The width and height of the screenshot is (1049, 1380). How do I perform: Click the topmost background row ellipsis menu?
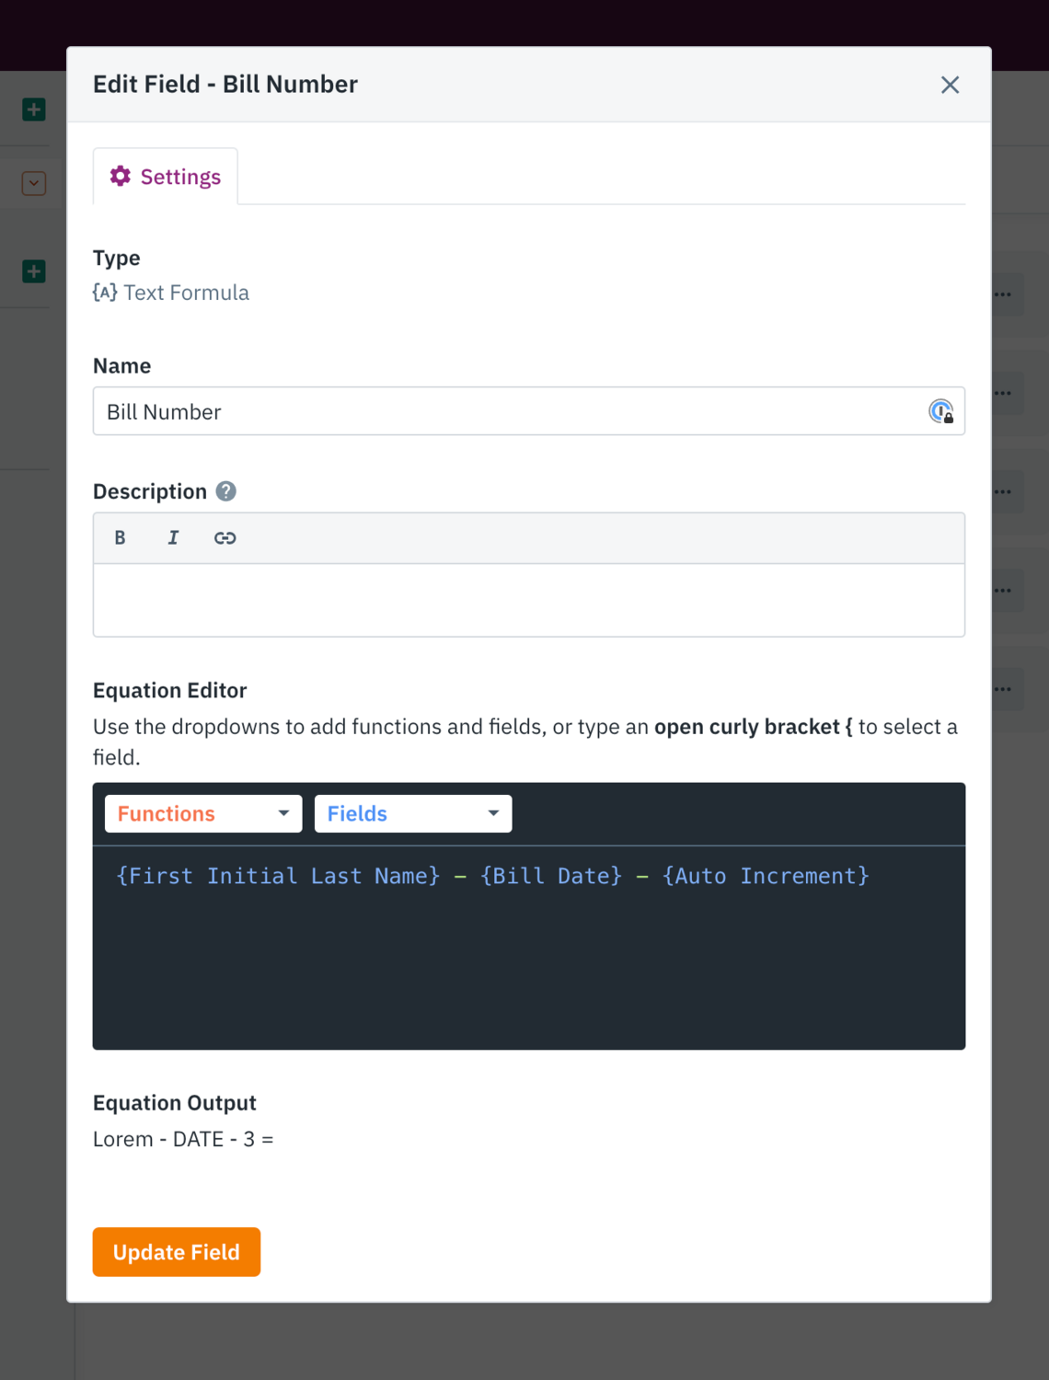pyautogui.click(x=1003, y=295)
